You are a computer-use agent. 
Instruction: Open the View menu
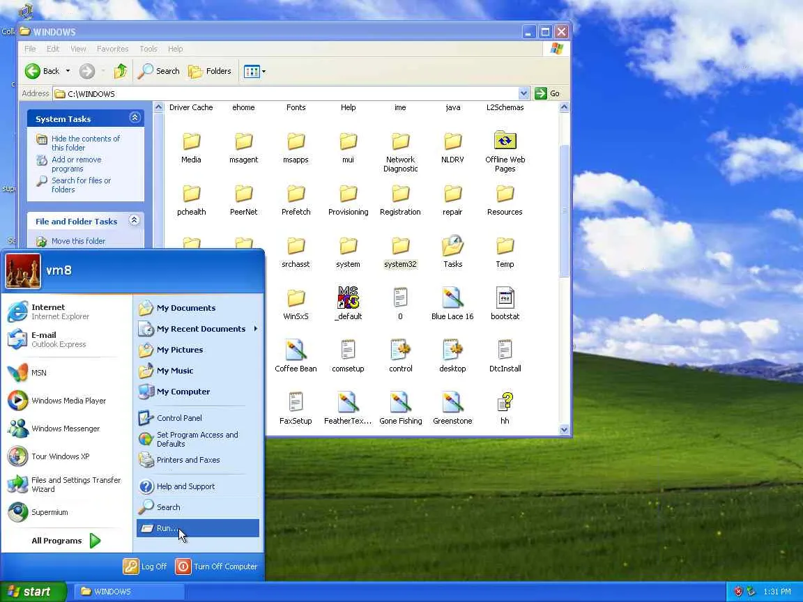point(78,49)
